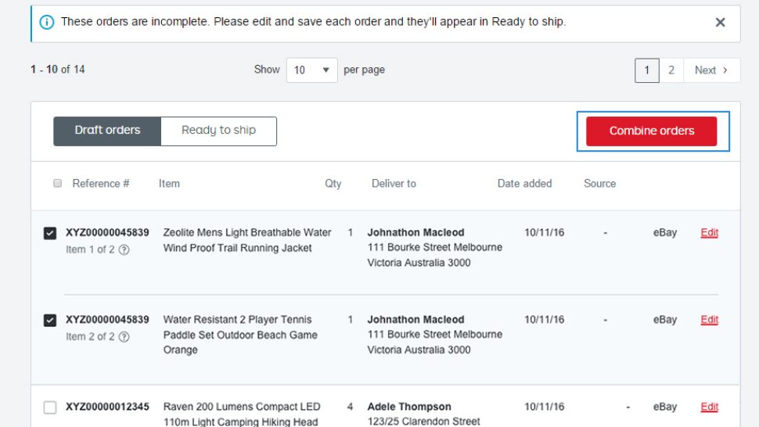Click the Combine orders button

click(651, 131)
